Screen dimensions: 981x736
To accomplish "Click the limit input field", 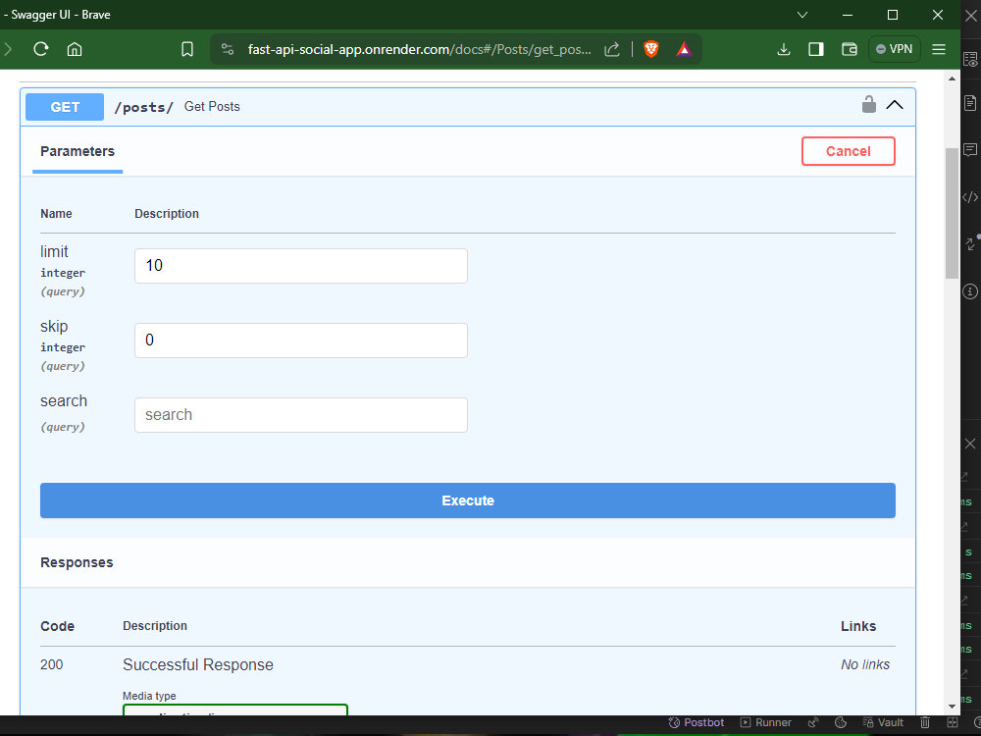I will click(x=301, y=265).
